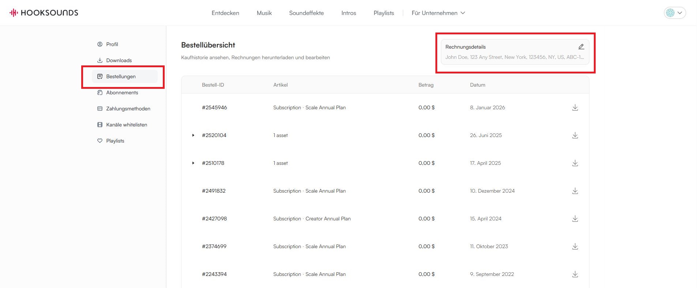Open the Für Unternehmen dropdown
The width and height of the screenshot is (697, 288).
pyautogui.click(x=438, y=13)
